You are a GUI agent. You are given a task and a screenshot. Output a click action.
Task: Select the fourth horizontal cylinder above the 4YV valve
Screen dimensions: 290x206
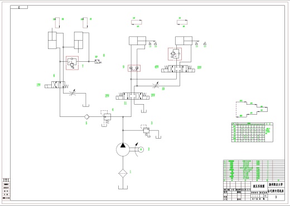(x=183, y=41)
